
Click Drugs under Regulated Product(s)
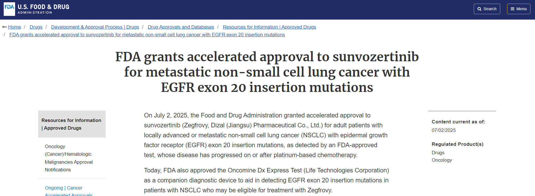pyautogui.click(x=438, y=153)
